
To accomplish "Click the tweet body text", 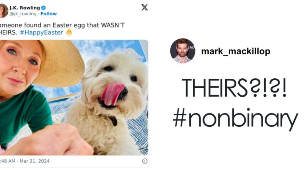I will 62,29.
